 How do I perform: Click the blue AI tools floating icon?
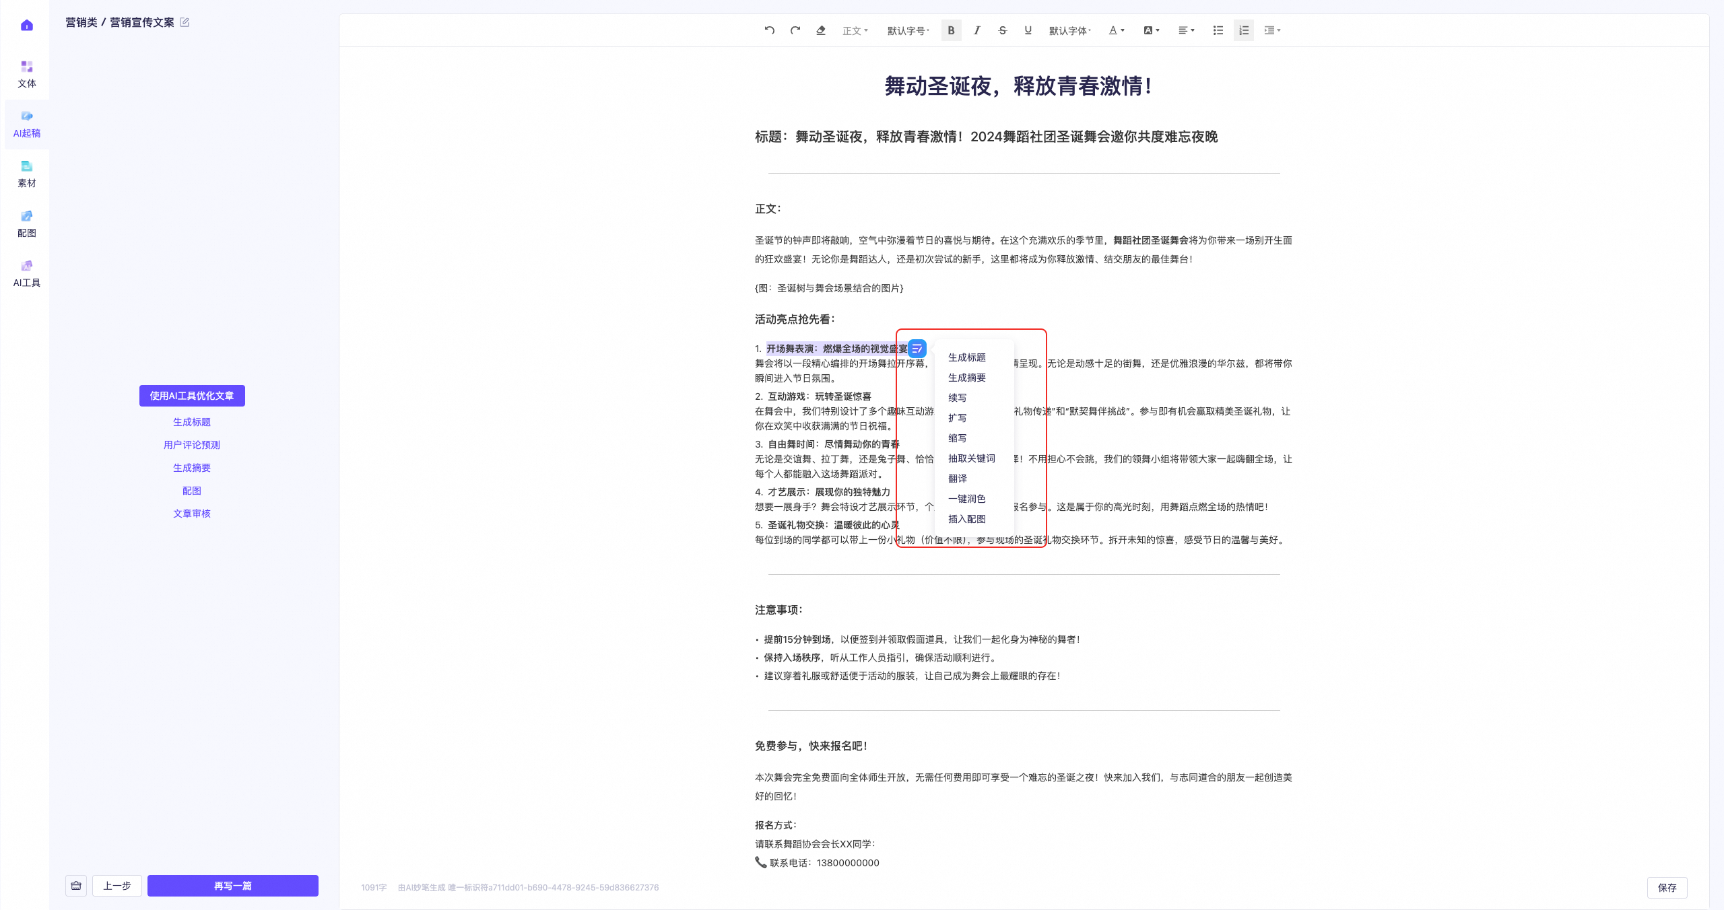click(x=917, y=349)
